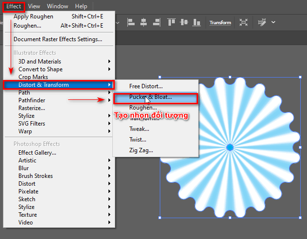The image size is (307, 239).
Task: Choose Pucker & Bloat from submenu
Action: point(151,97)
